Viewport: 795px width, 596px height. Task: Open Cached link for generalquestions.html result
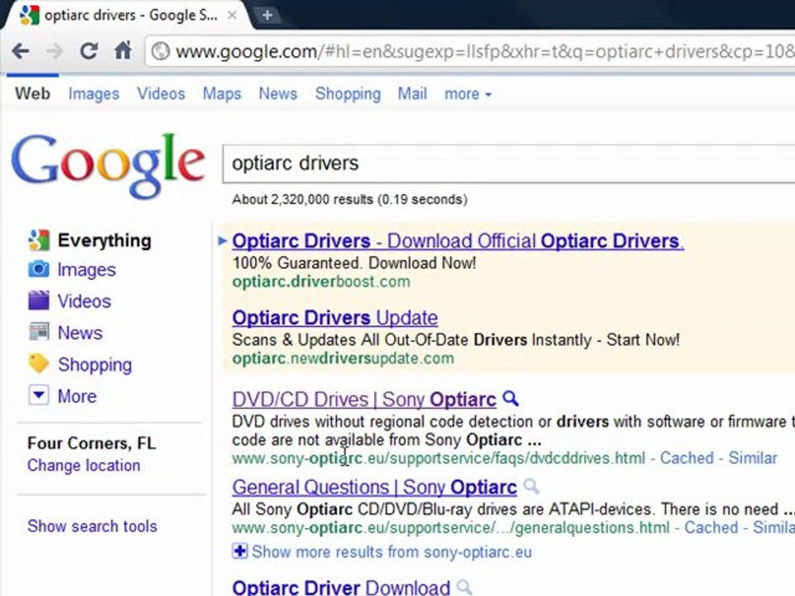(711, 527)
